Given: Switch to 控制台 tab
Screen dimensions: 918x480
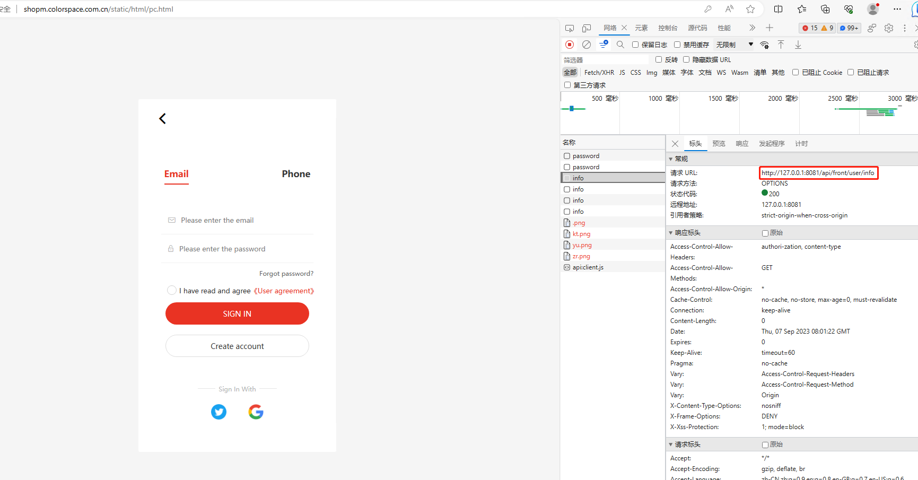Looking at the screenshot, I should click(668, 28).
